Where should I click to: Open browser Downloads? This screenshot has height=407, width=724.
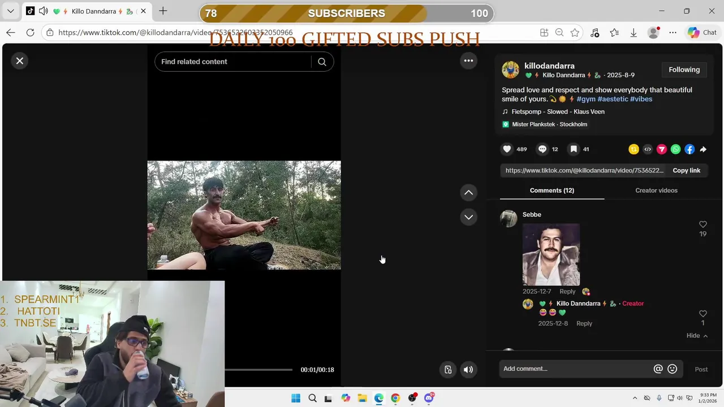[633, 33]
